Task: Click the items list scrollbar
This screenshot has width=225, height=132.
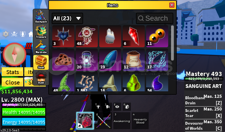Action: pos(172,43)
